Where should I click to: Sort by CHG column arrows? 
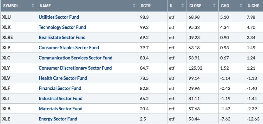pos(241,5)
